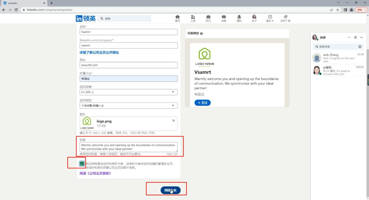369x200 pixels.
Task: Collapse the messaging panel with chevron
Action: point(361,38)
